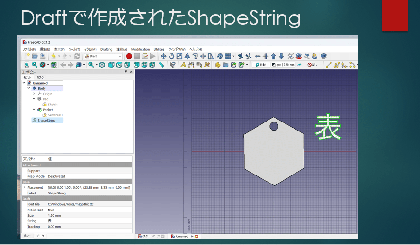Switch to the ビュー property tab
Image resolution: width=420 pixels, height=245 pixels.
click(27, 236)
